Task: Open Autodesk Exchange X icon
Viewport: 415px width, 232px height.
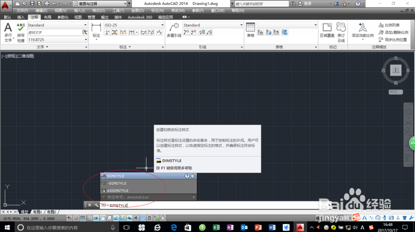Action: pos(337,4)
